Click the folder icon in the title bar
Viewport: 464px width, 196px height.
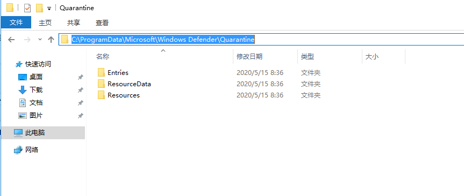[10, 7]
